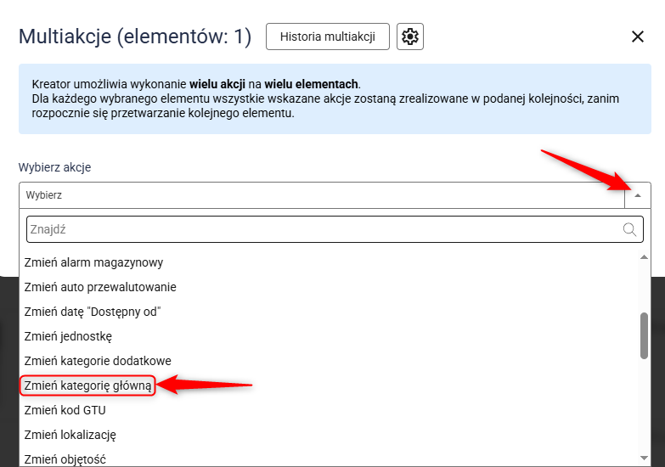This screenshot has width=665, height=467.
Task: Click the Historia multiakcji button
Action: click(x=327, y=37)
